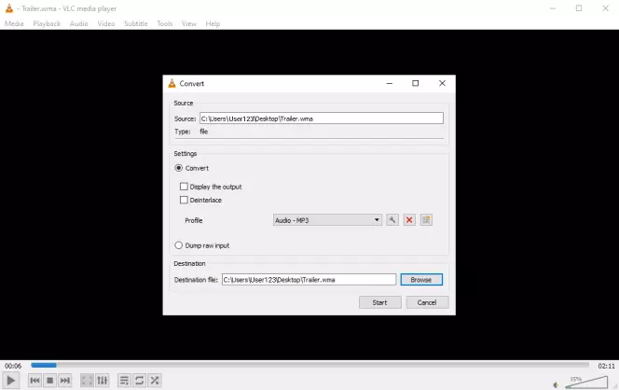Open the Help menu
Viewport: 619px width, 390px height.
pyautogui.click(x=213, y=23)
